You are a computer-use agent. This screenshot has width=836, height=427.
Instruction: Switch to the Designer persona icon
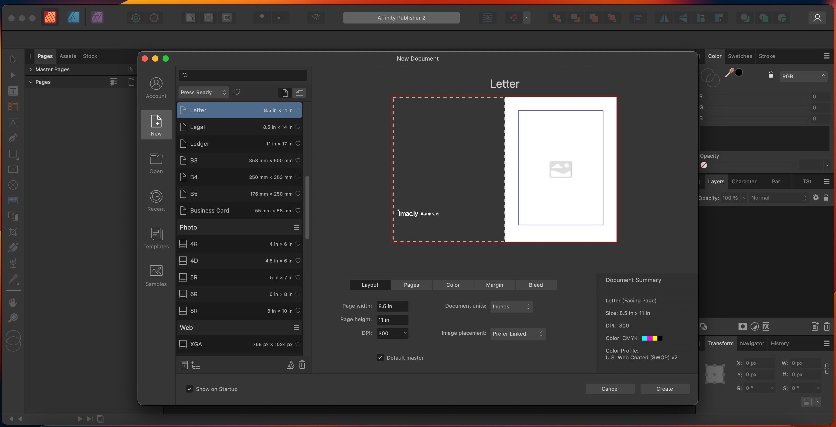coord(74,17)
